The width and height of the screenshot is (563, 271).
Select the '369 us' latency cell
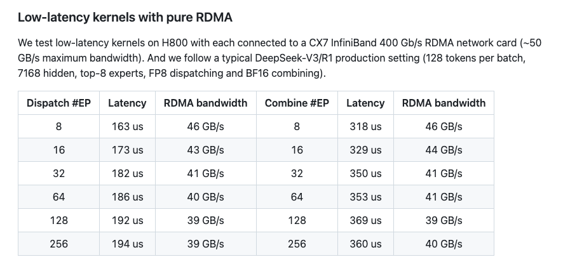click(x=365, y=220)
